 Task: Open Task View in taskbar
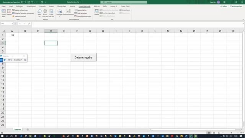tap(16, 136)
